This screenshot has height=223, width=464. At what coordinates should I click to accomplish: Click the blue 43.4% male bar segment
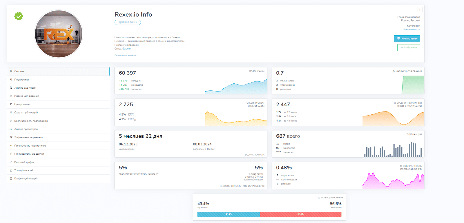(x=229, y=214)
